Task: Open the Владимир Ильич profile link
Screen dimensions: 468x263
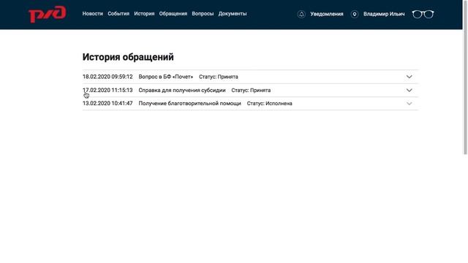Action: tap(384, 14)
